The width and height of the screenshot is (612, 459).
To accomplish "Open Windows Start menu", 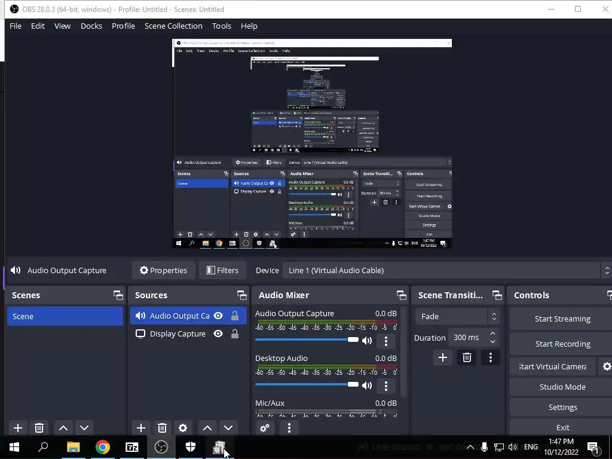I will 14,447.
